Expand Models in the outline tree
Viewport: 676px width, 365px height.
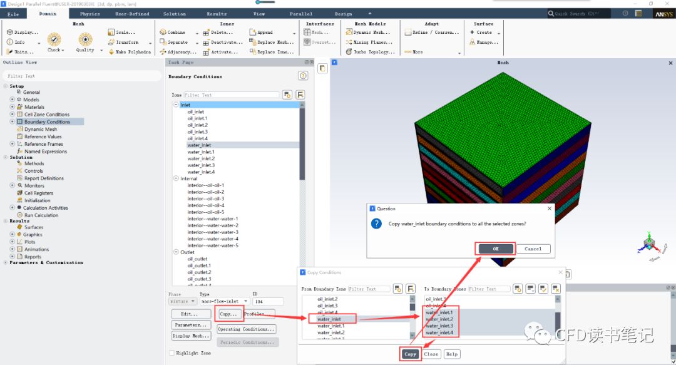(12, 100)
